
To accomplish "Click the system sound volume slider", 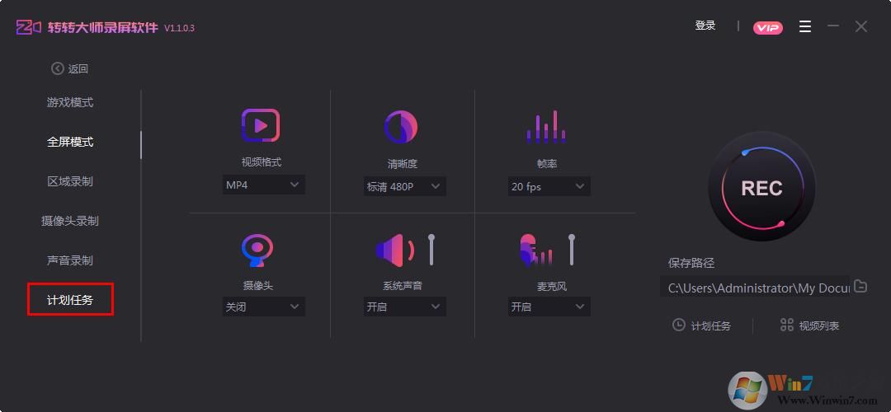I will coord(431,250).
